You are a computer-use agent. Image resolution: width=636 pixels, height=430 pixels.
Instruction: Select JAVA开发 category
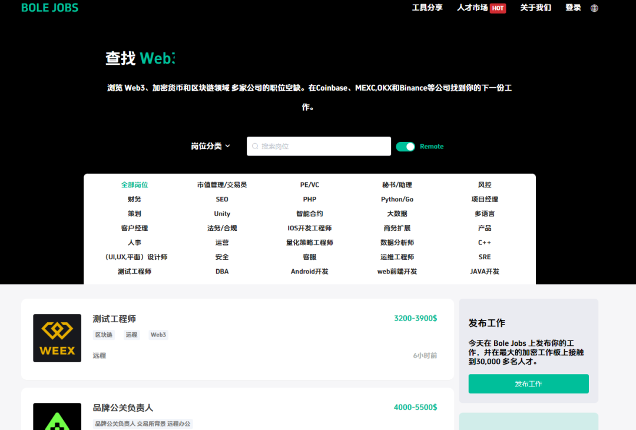click(x=485, y=272)
